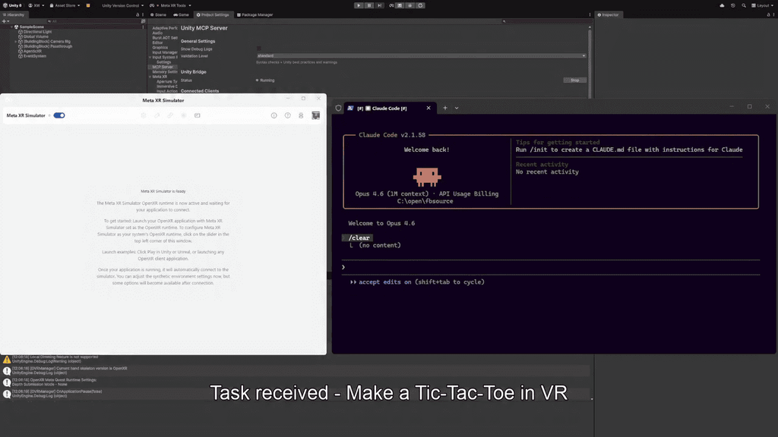Select Audio in Project Settings list

(157, 33)
